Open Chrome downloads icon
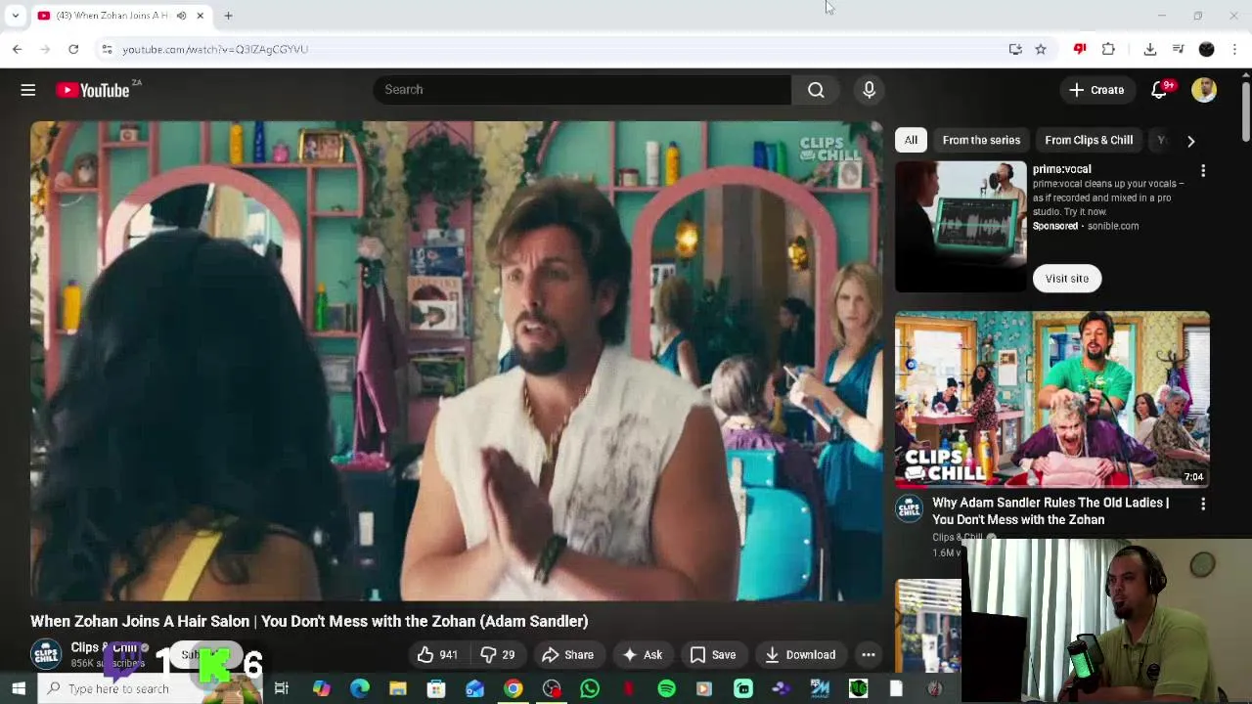1252x704 pixels. (1150, 49)
